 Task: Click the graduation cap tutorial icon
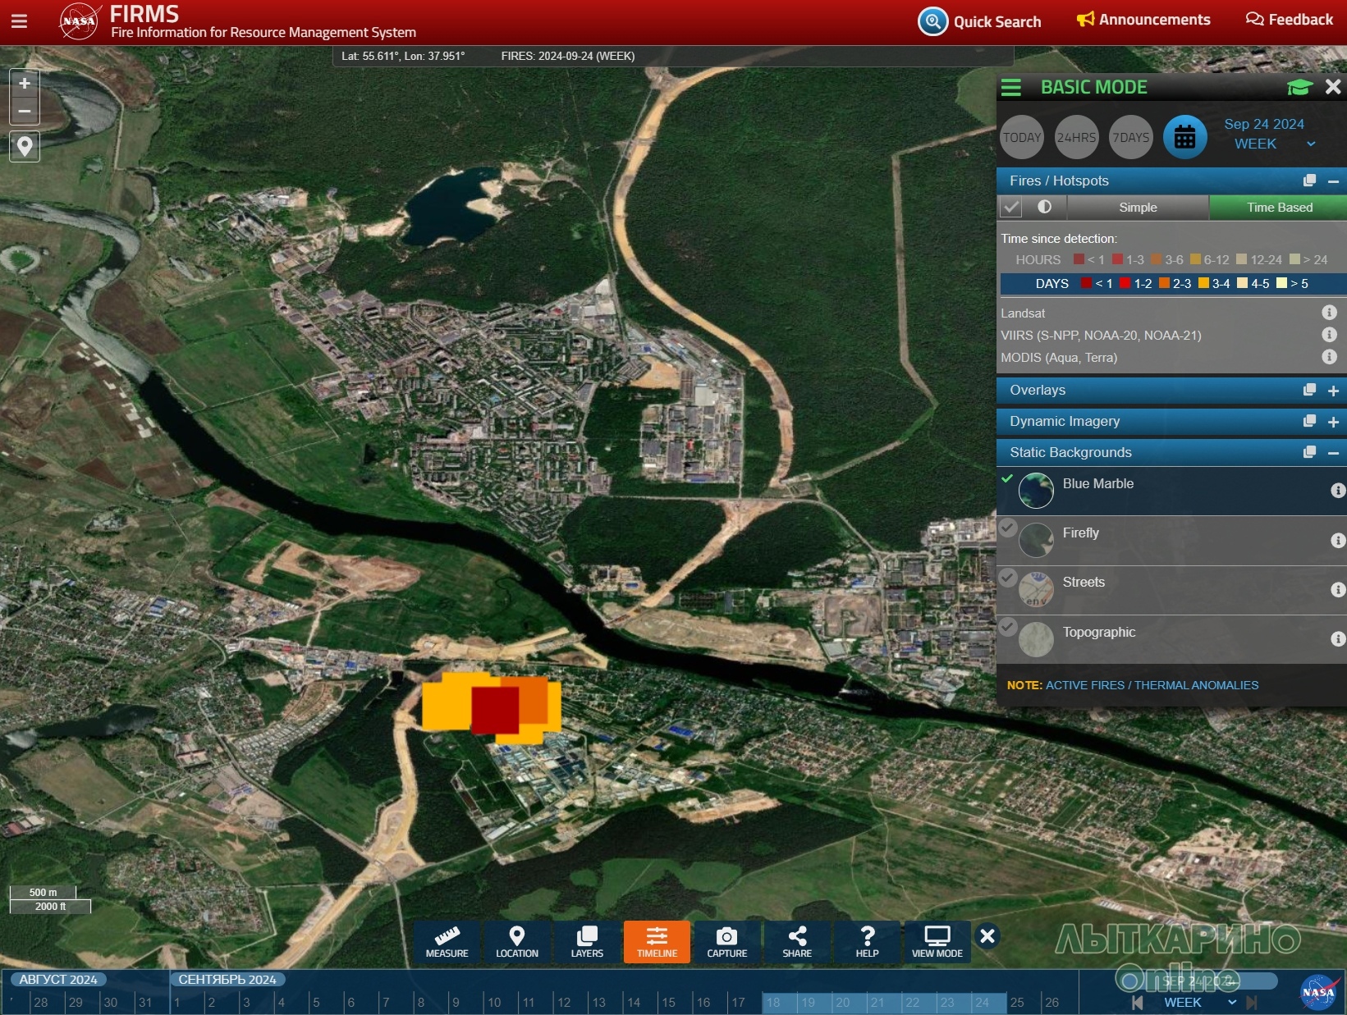click(1299, 87)
